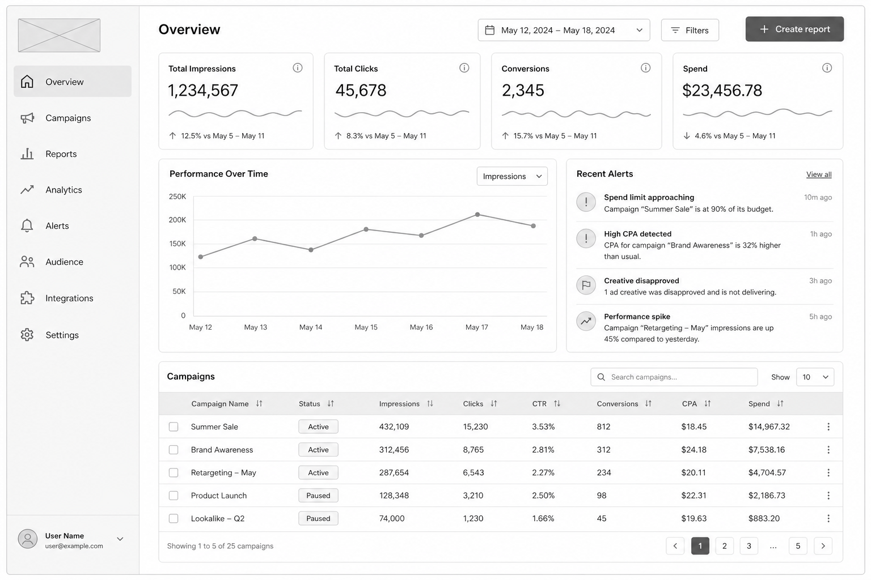Screen dimensions: 871x580
Task: Click the Audience people icon
Action: coord(27,262)
